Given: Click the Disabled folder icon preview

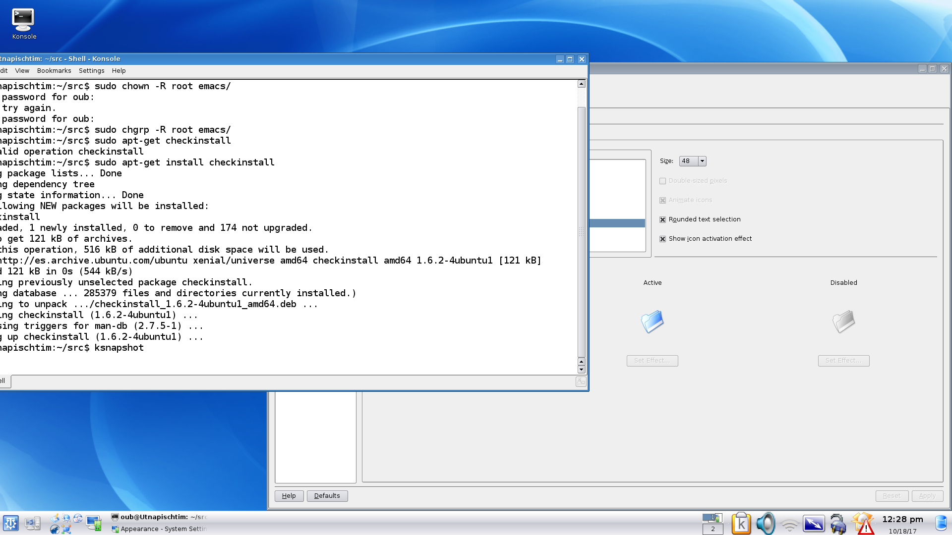Looking at the screenshot, I should click(843, 321).
